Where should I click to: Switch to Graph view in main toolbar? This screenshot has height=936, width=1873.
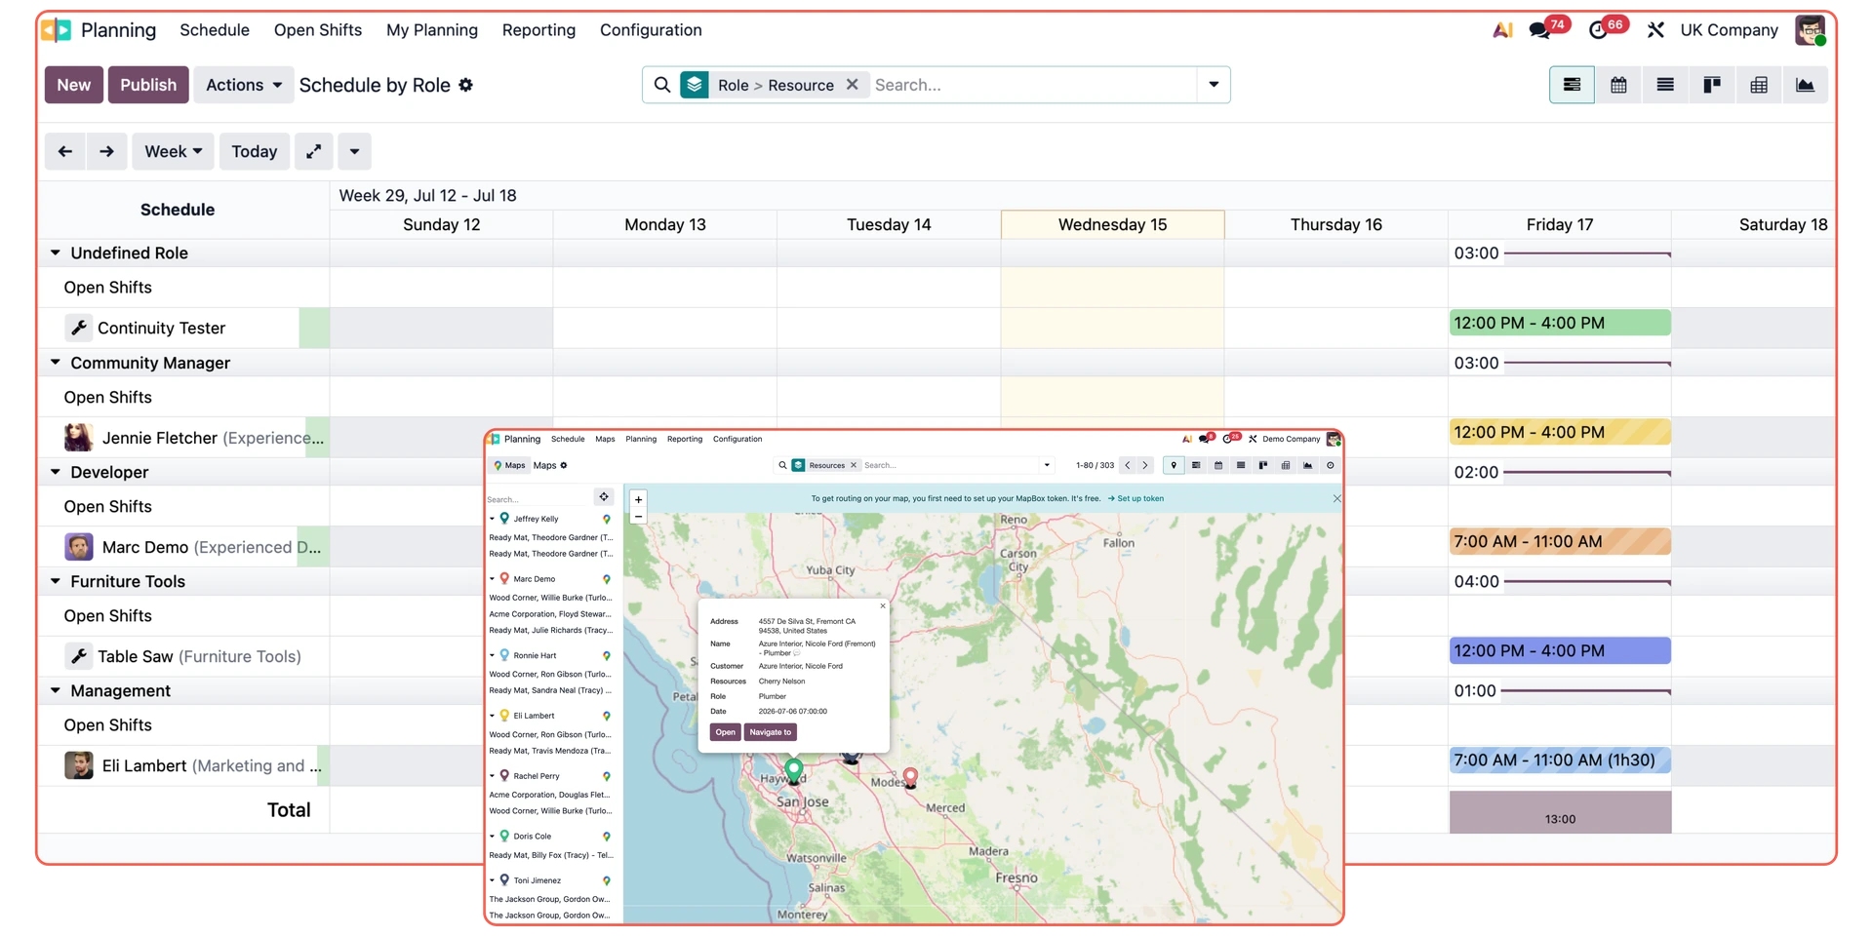[x=1805, y=85]
